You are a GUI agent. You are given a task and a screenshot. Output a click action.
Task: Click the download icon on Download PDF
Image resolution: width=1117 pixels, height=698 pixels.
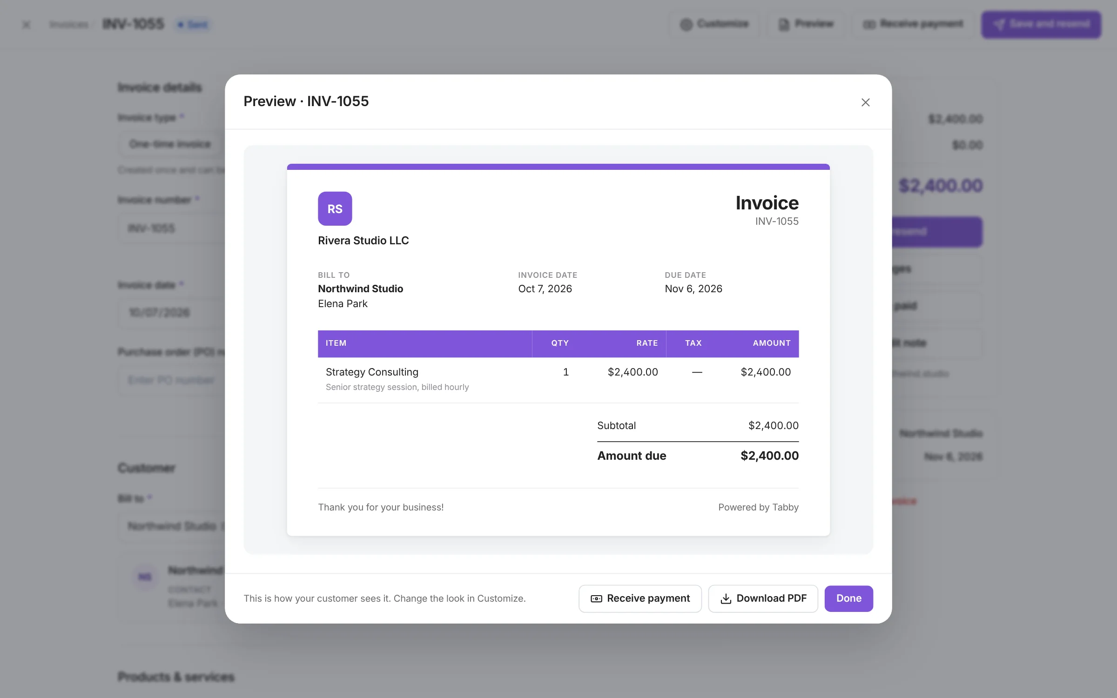(x=726, y=599)
